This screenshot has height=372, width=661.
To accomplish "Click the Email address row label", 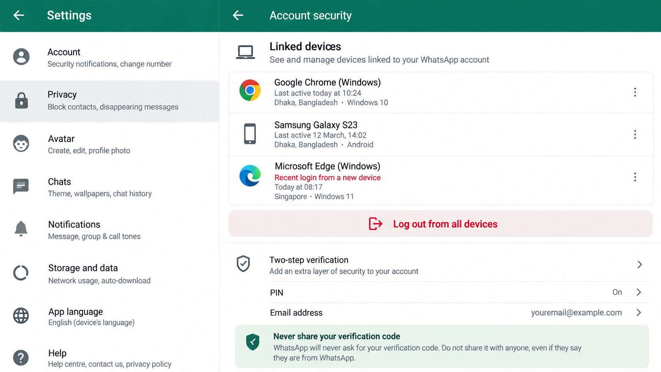I will (296, 313).
